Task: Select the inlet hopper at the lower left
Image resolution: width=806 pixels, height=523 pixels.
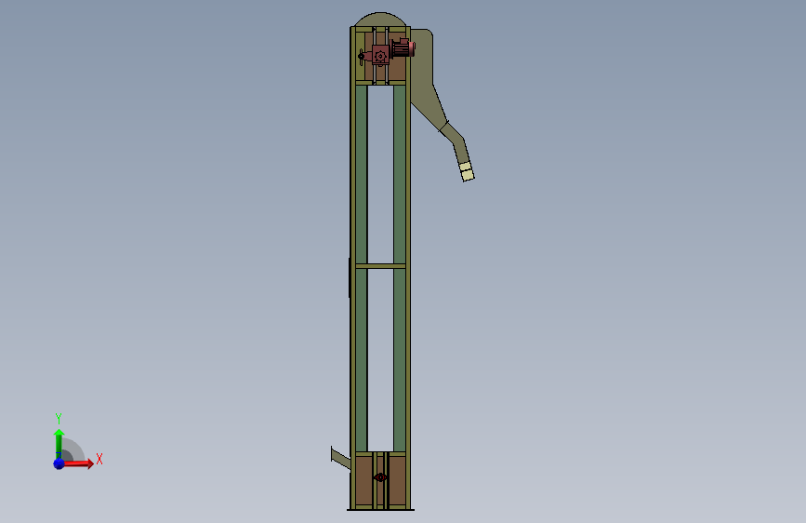Action: [340, 458]
